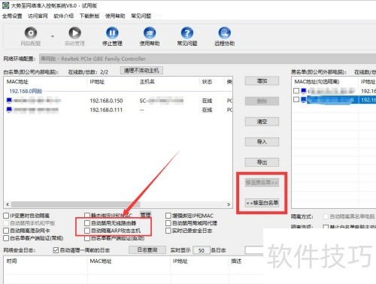This screenshot has width=376, height=284.
Task: Click the 增加 button
Action: coord(262,81)
